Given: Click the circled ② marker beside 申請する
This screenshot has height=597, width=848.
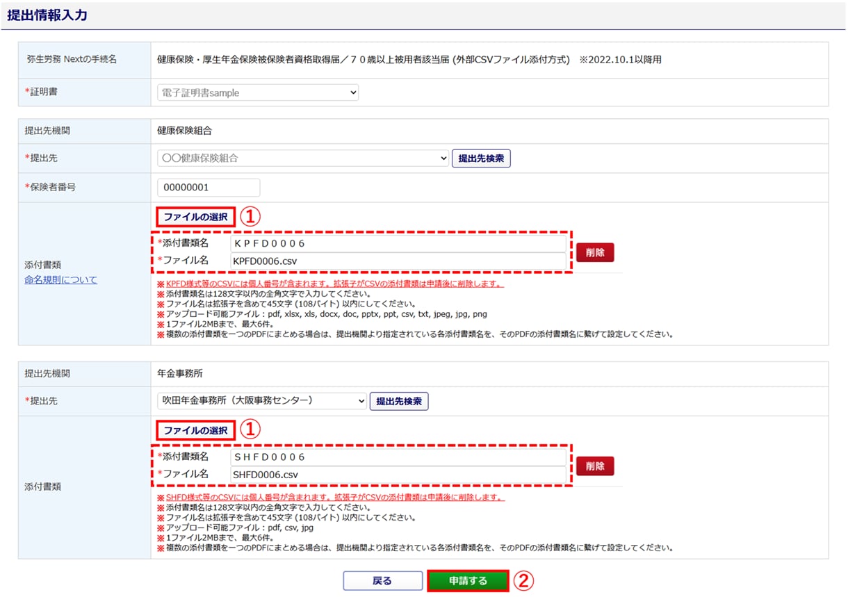Looking at the screenshot, I should point(523,581).
